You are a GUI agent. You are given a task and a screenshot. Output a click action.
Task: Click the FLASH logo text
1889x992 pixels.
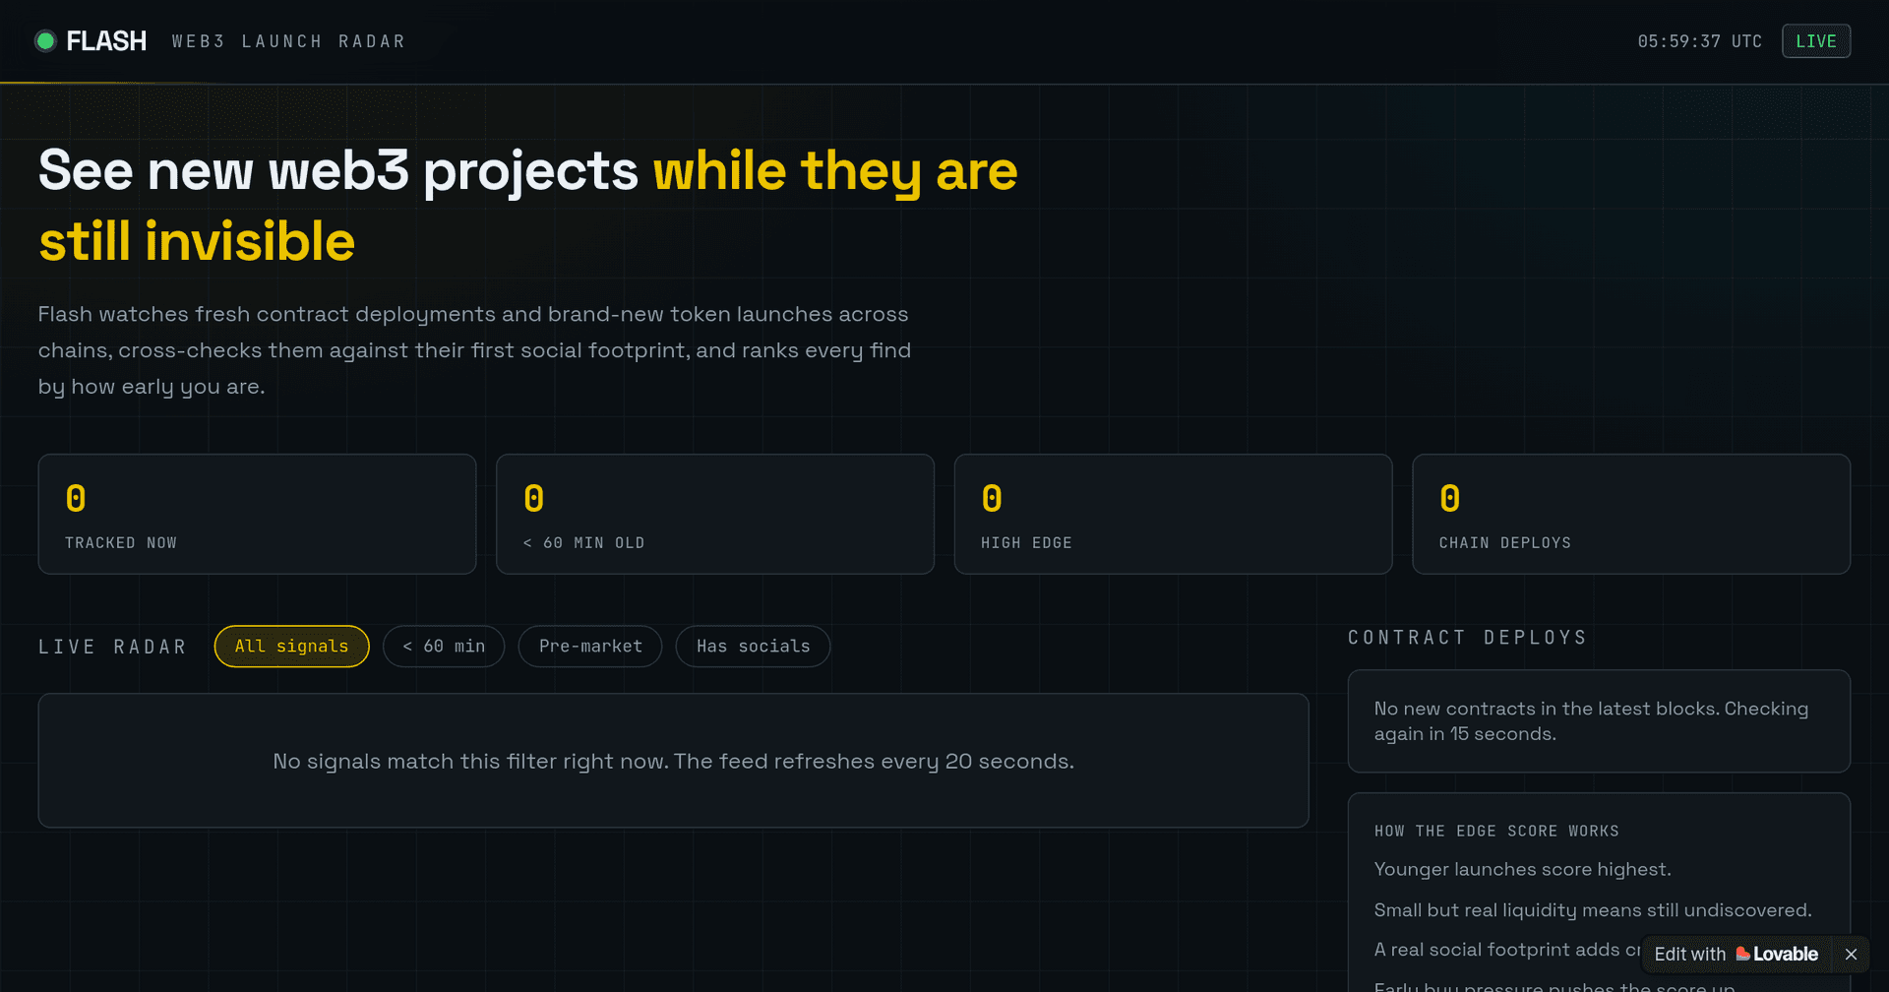coord(106,41)
